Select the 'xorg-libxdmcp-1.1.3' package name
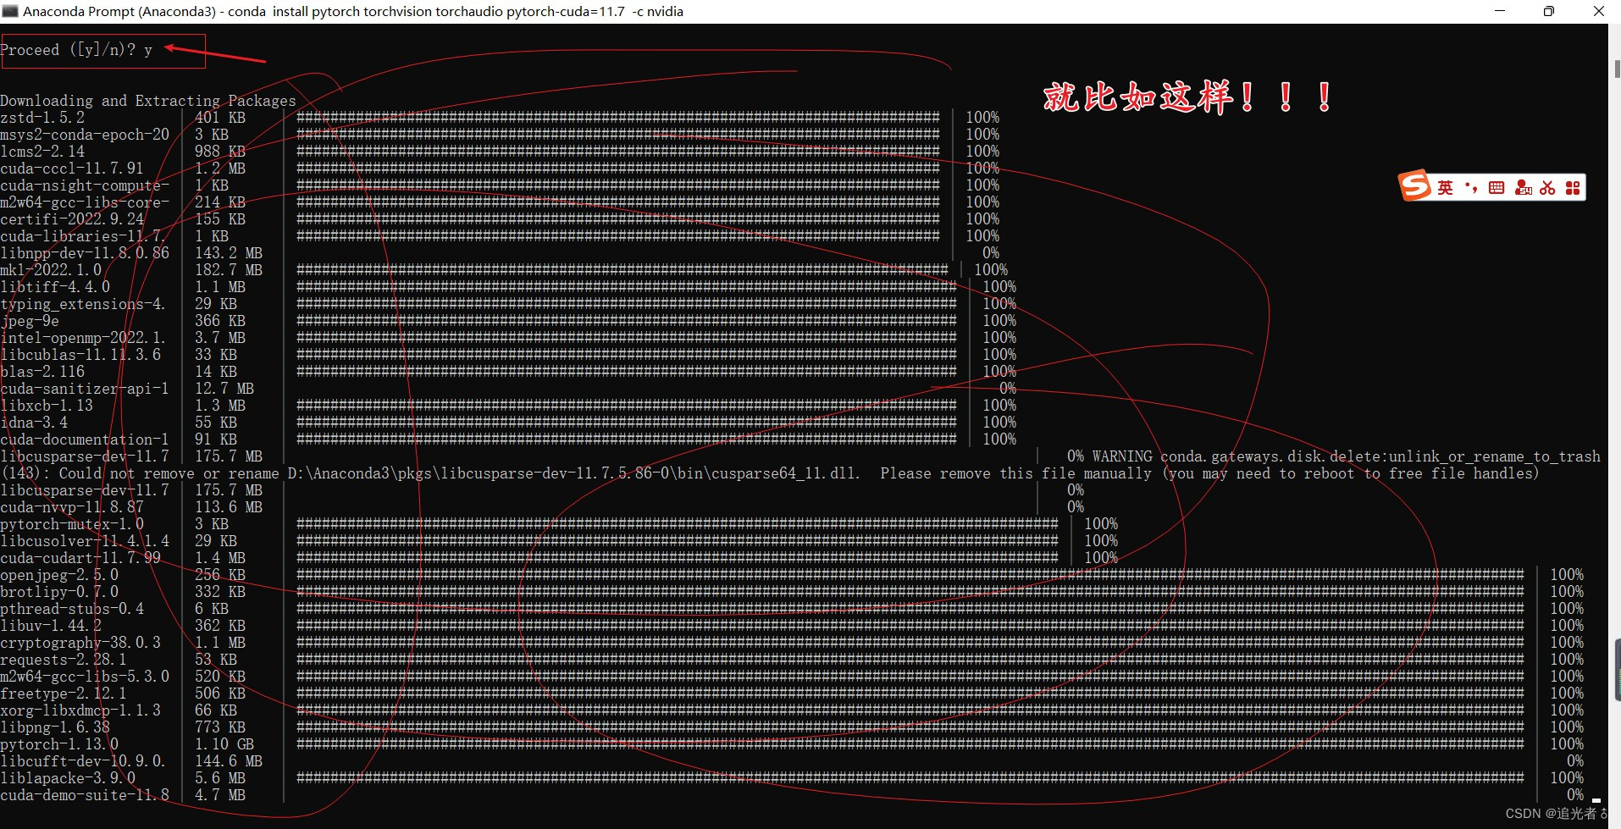1621x829 pixels. [x=80, y=710]
